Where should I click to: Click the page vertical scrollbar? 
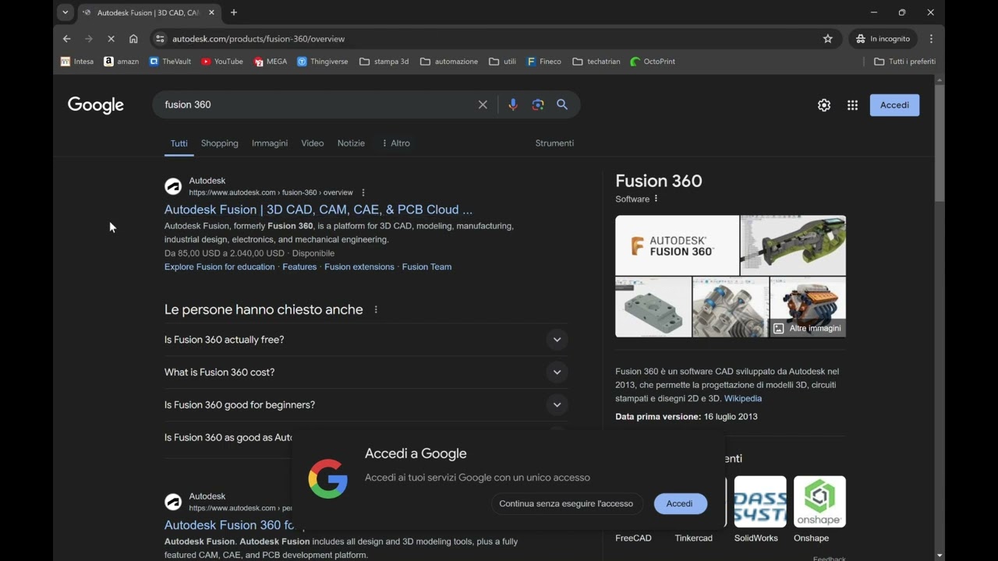click(x=940, y=144)
